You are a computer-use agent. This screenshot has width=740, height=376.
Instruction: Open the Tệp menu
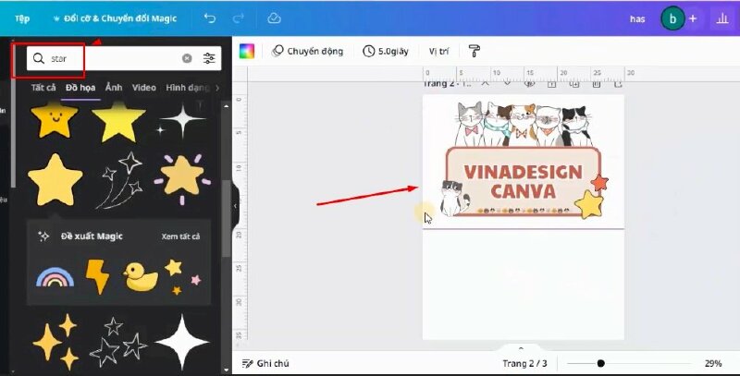[x=22, y=18]
